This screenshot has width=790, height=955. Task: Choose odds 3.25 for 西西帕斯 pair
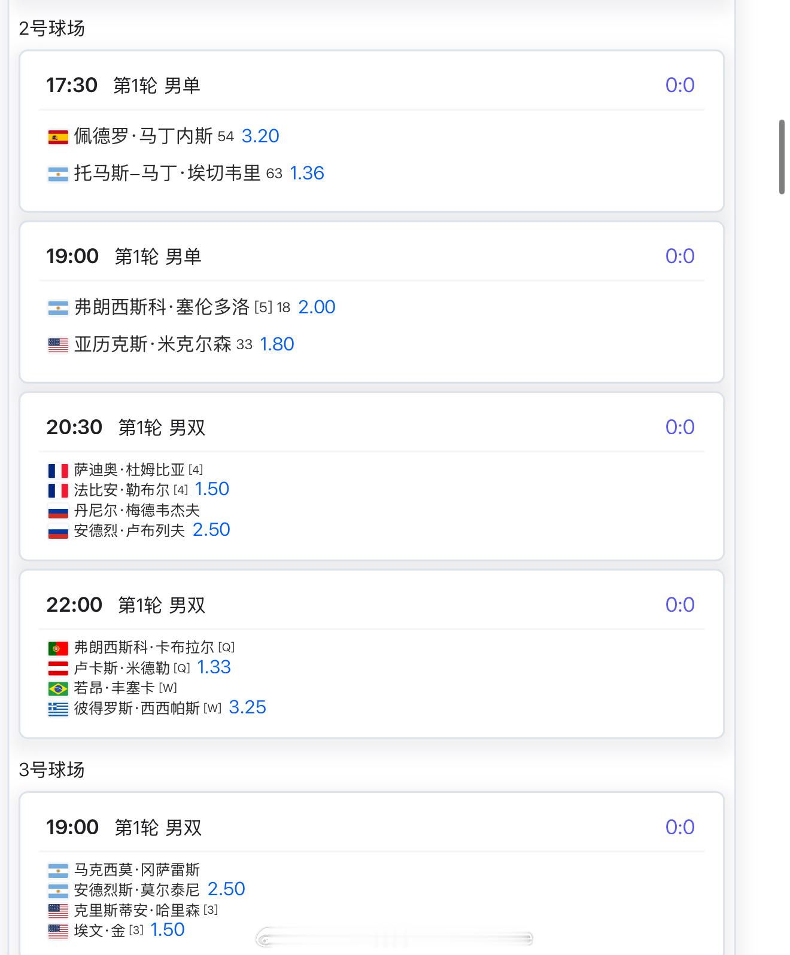coord(247,707)
